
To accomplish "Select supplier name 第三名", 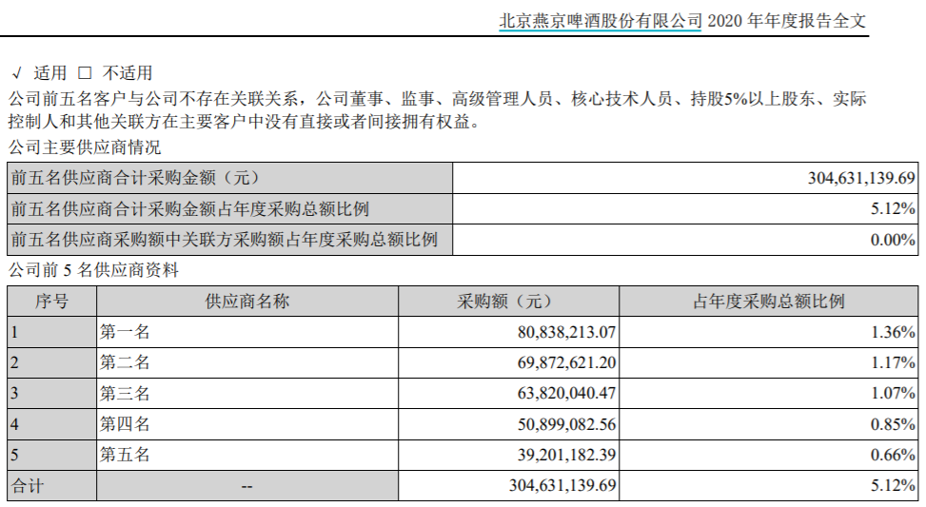I will pos(125,393).
